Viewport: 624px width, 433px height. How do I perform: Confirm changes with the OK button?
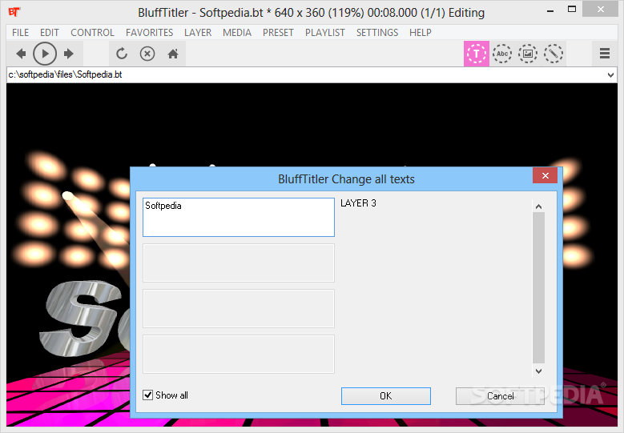click(385, 396)
